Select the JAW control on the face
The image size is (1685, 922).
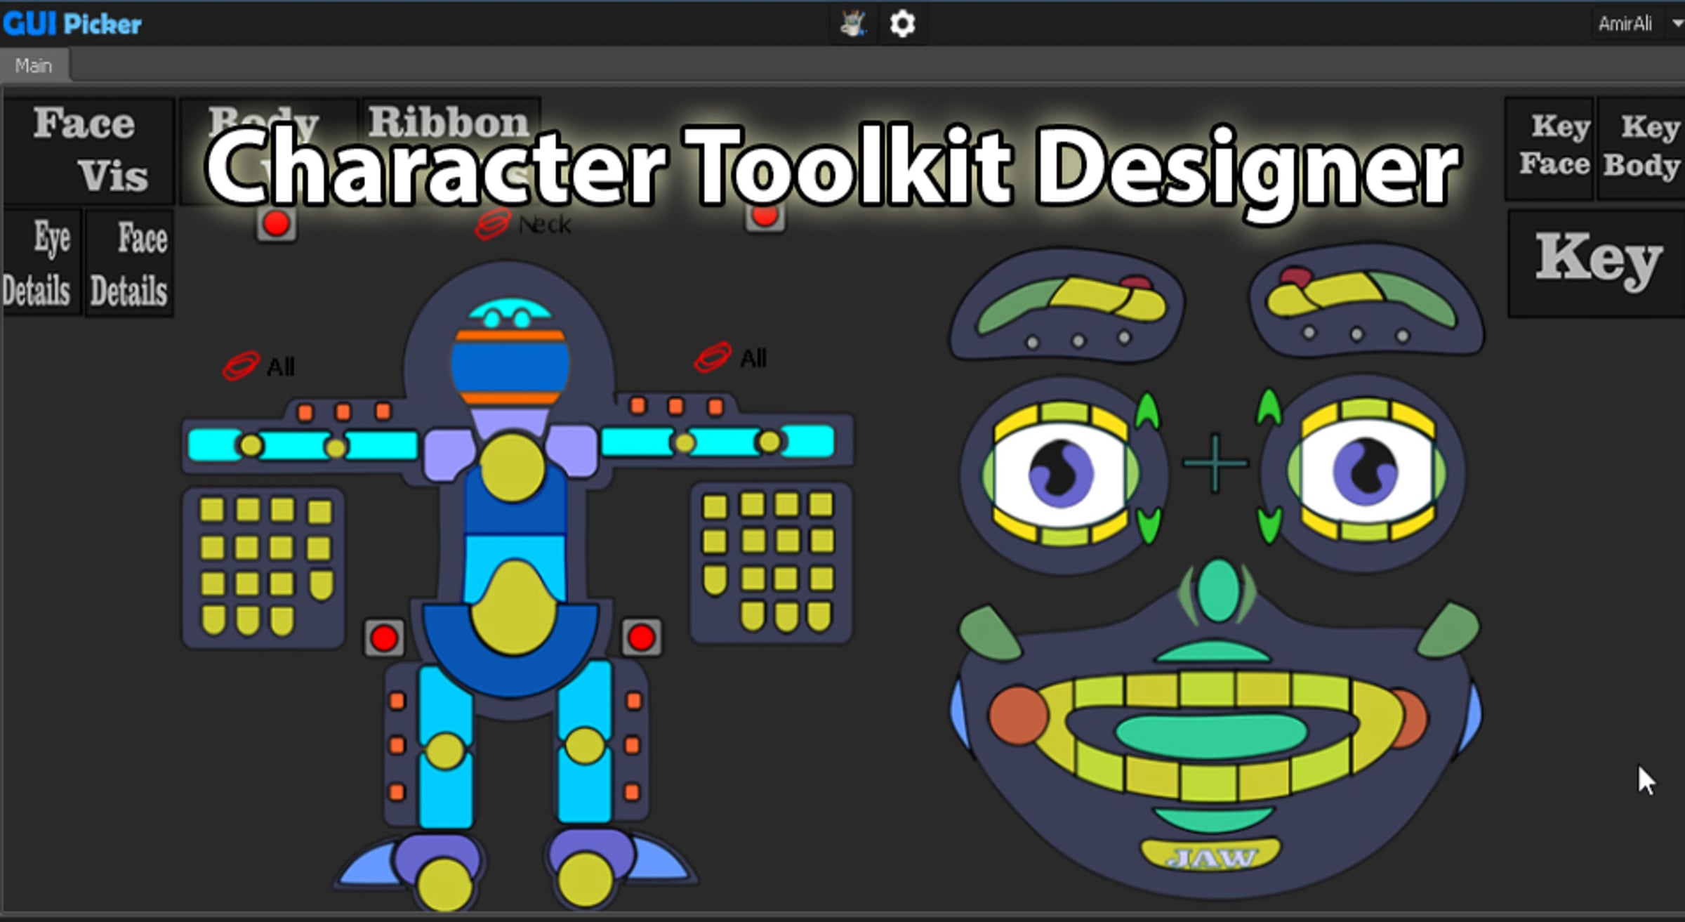tap(1210, 857)
